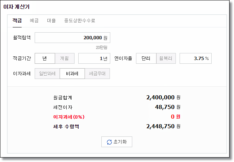Select 비과세 tax option

pos(72,73)
